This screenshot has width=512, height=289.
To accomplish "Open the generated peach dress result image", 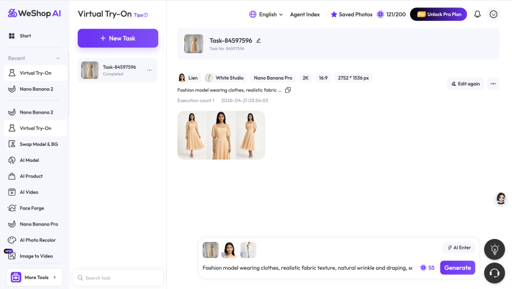I will click(221, 135).
